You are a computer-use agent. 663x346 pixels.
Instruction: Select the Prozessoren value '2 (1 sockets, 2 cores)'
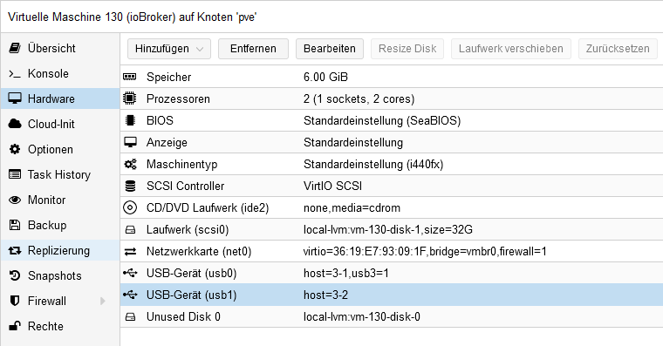[359, 98]
